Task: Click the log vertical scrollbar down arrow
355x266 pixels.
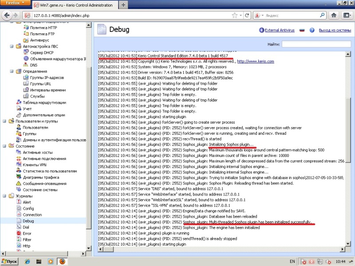Action: (x=348, y=243)
